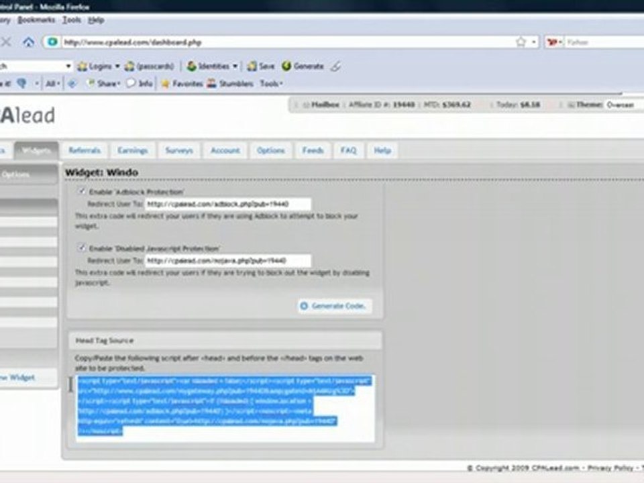Viewport: 644px width, 483px height.
Task: Click the passcards toolbar button
Action: pyautogui.click(x=150, y=66)
